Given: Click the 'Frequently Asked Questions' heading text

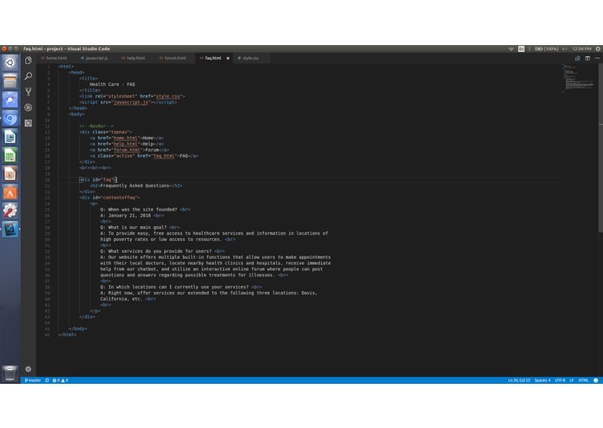Looking at the screenshot, I should (134, 185).
